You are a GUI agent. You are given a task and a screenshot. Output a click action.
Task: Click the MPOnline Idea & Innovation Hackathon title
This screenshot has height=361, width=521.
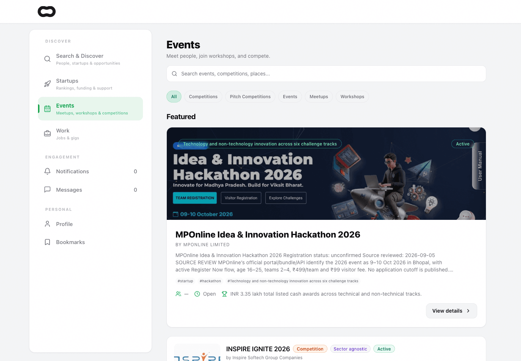(268, 235)
